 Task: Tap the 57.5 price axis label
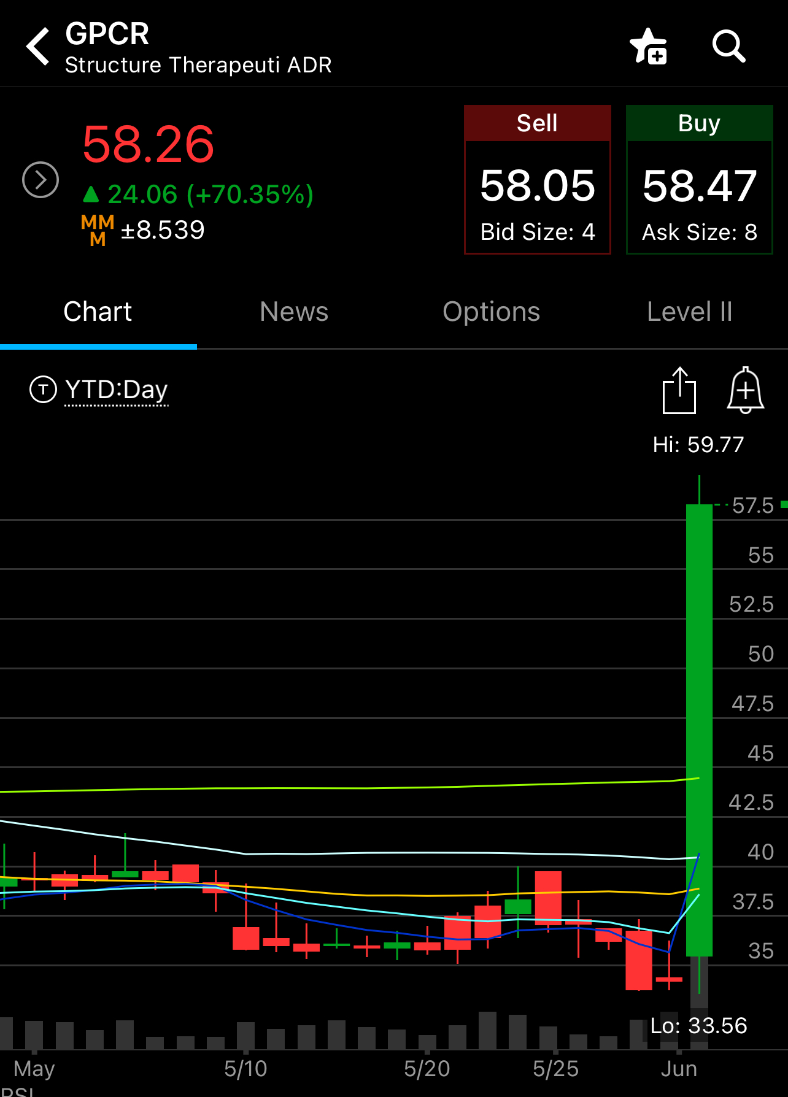point(753,506)
